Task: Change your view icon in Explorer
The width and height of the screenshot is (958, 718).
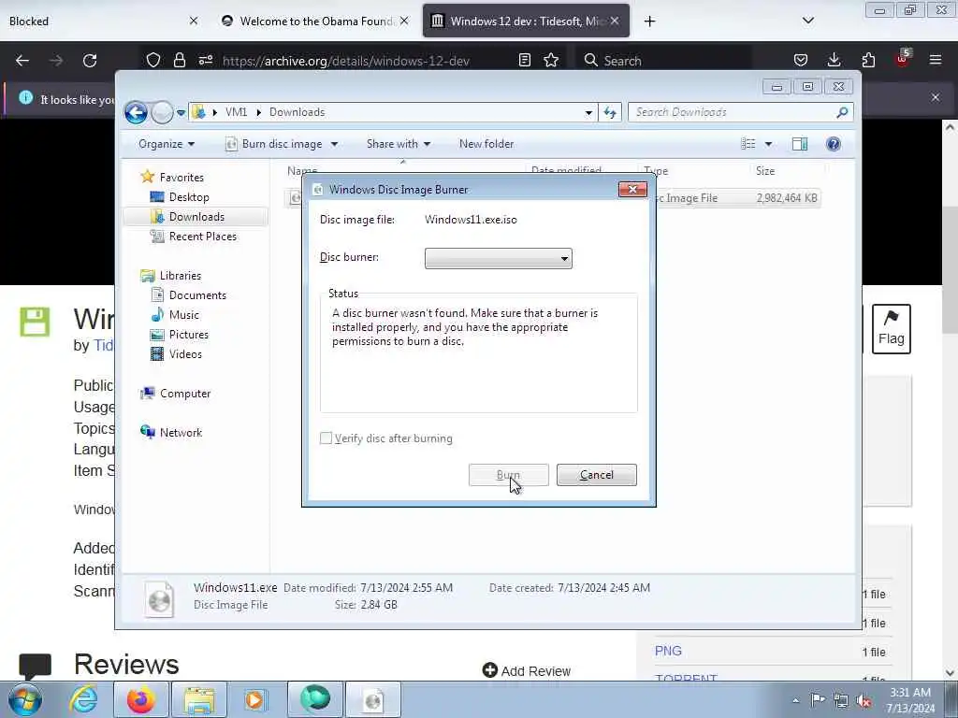Action: pos(748,144)
